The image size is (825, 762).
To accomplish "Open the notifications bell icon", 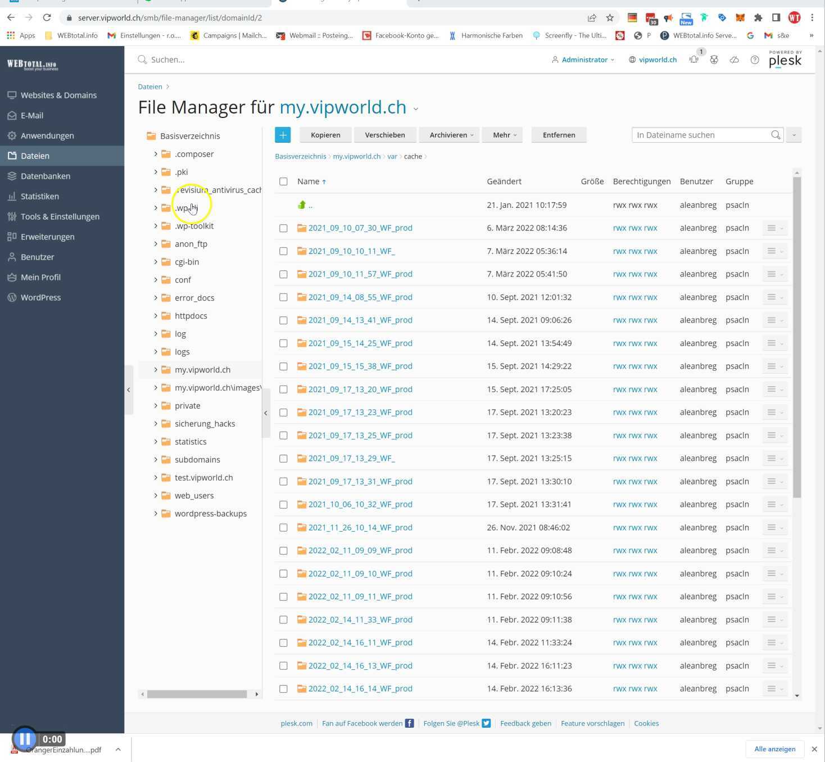I will pyautogui.click(x=694, y=60).
